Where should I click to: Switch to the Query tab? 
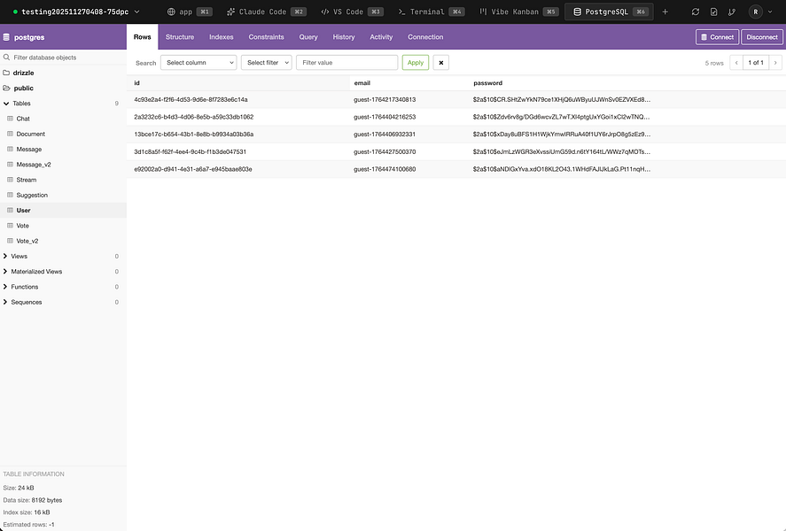tap(308, 37)
